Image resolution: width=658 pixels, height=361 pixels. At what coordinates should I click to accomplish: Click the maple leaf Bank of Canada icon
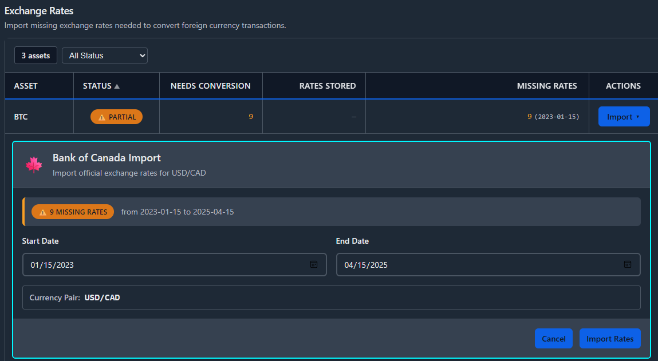[x=34, y=165]
